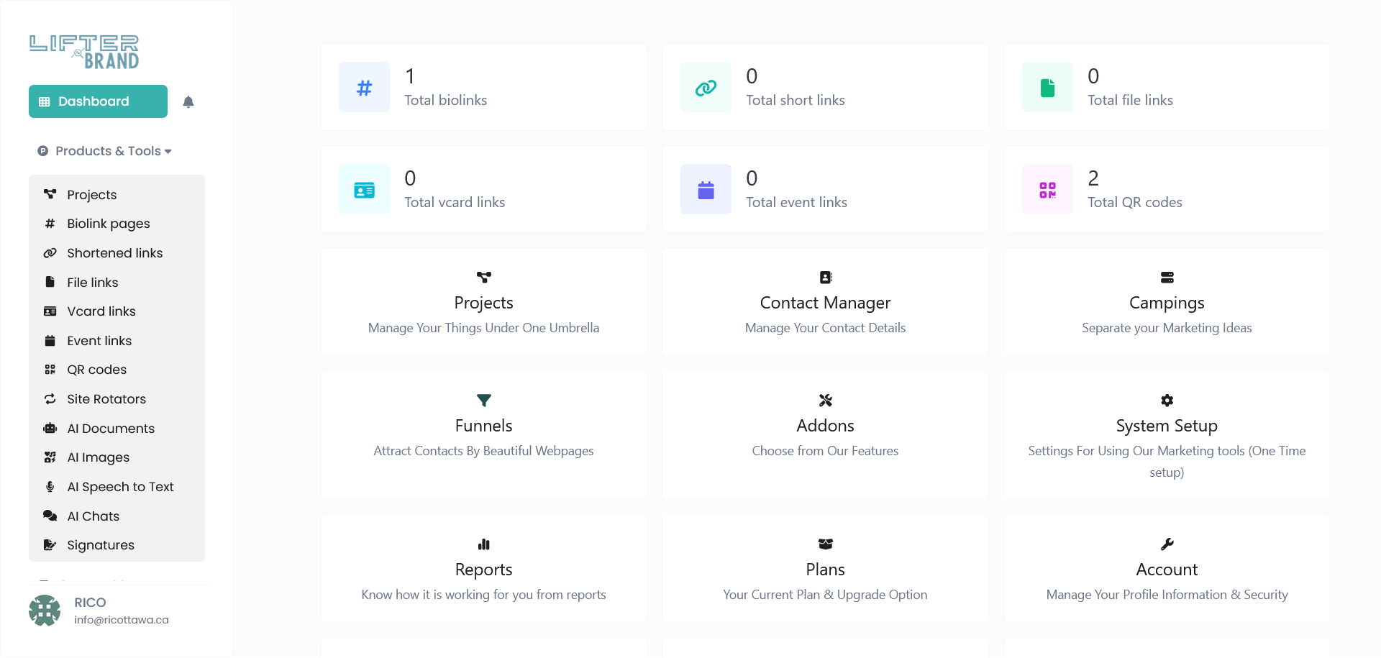Image resolution: width=1381 pixels, height=658 pixels.
Task: Click the RICO user avatar
Action: point(45,611)
